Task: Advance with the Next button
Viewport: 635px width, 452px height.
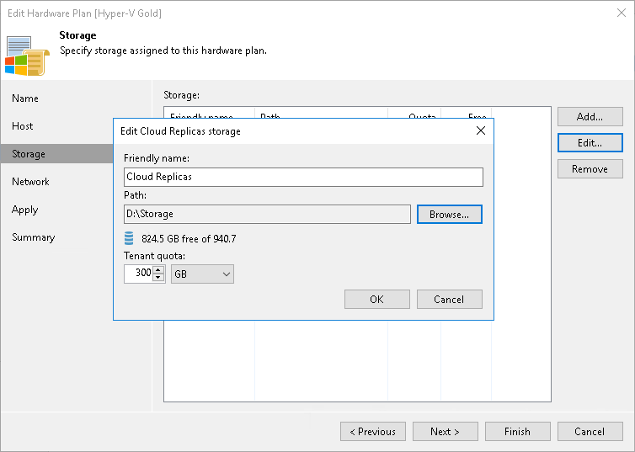Action: pyautogui.click(x=446, y=431)
